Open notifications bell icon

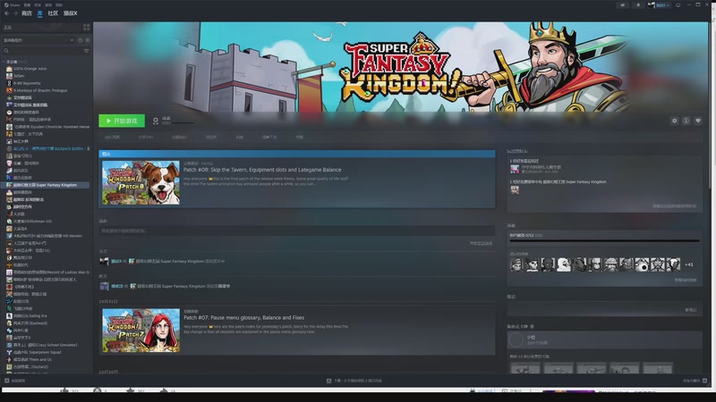[638, 5]
